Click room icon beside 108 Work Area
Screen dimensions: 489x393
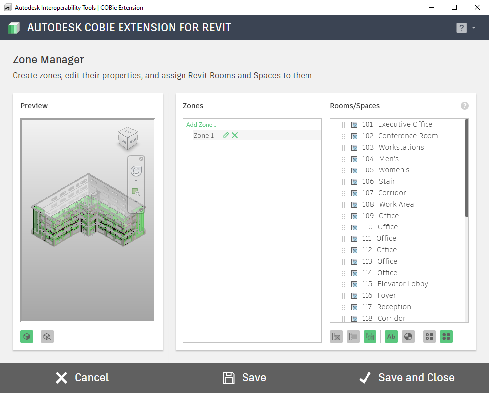(x=354, y=205)
